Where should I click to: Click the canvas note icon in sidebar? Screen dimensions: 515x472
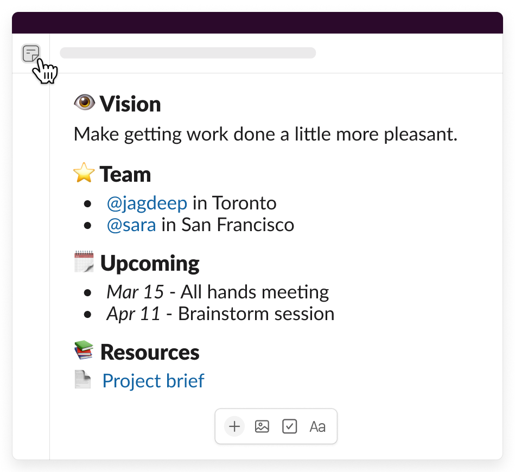(x=31, y=54)
